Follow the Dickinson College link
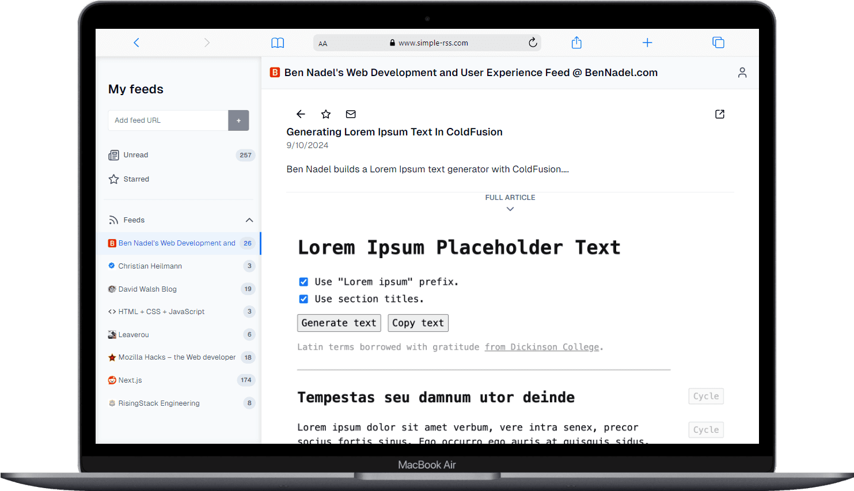Screen dimensions: 854x491 (x=542, y=346)
